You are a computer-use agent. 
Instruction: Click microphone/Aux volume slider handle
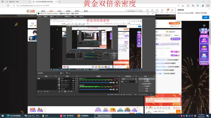pos(111,83)
